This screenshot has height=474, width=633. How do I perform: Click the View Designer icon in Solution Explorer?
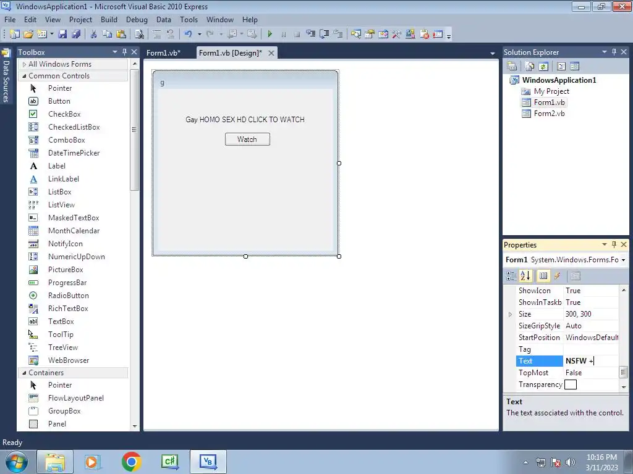point(575,66)
